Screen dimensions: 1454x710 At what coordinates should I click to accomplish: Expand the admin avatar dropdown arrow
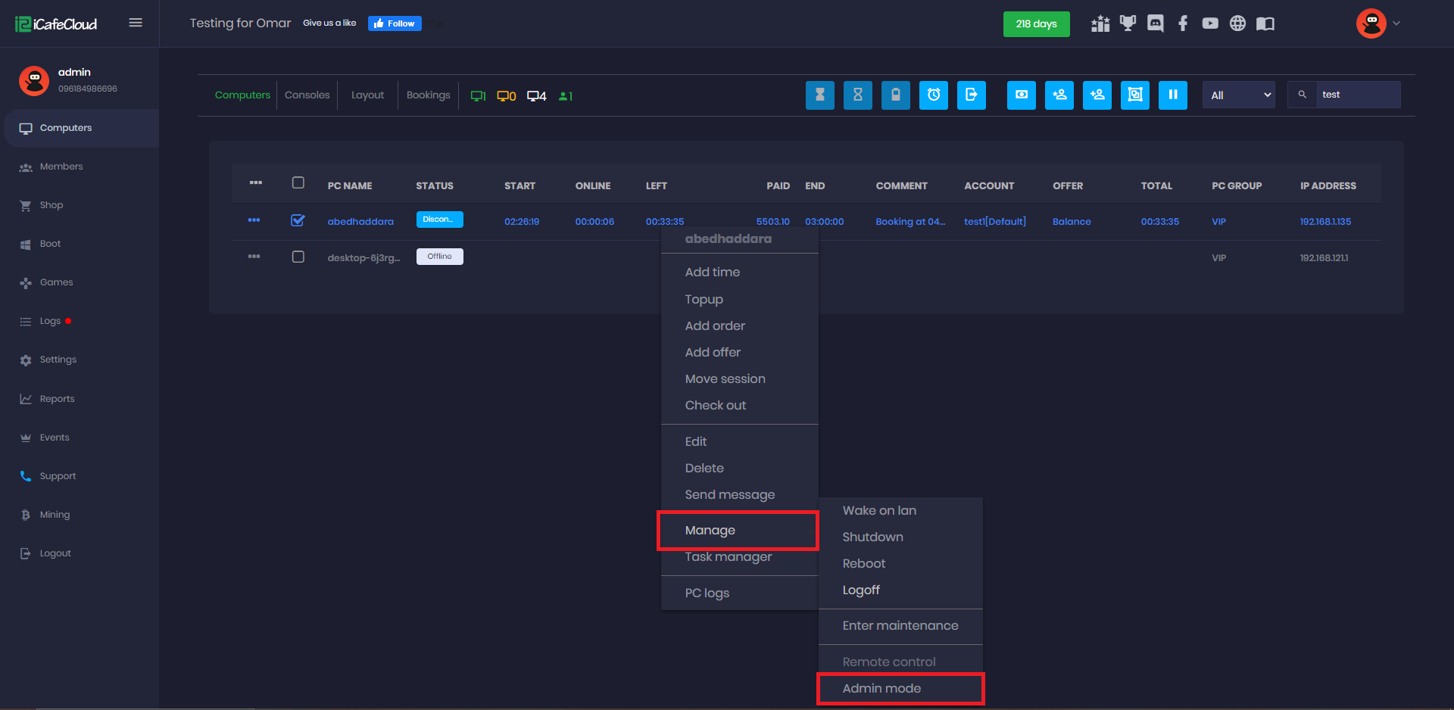(1396, 23)
